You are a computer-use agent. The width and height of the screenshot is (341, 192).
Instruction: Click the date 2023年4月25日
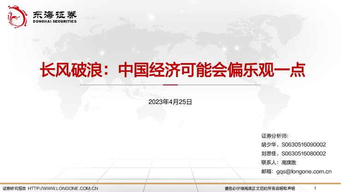tap(170, 102)
